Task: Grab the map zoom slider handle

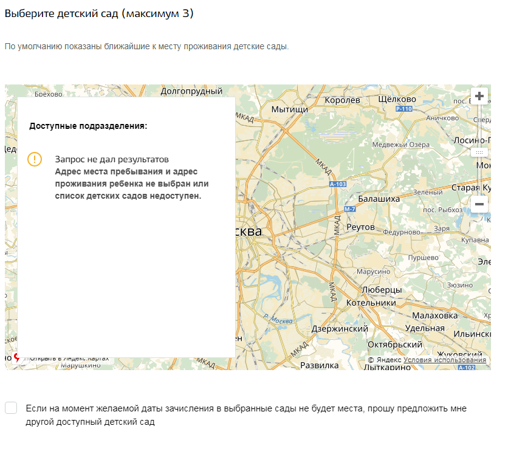Action: pyautogui.click(x=479, y=153)
